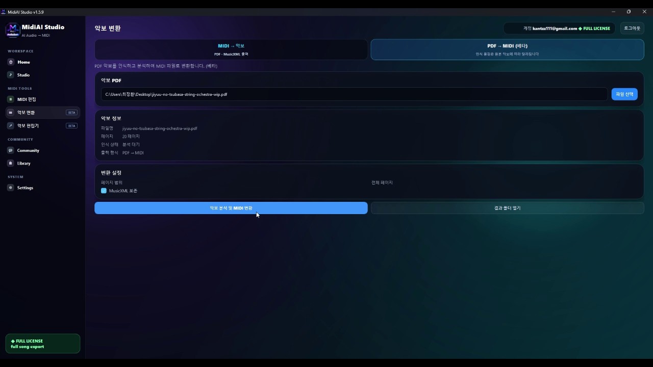The height and width of the screenshot is (367, 653).
Task: Open the 악보 편집기 pencil icon
Action: coord(11,125)
